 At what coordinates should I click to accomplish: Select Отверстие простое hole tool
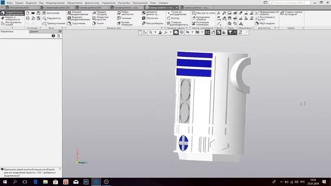click(x=100, y=19)
